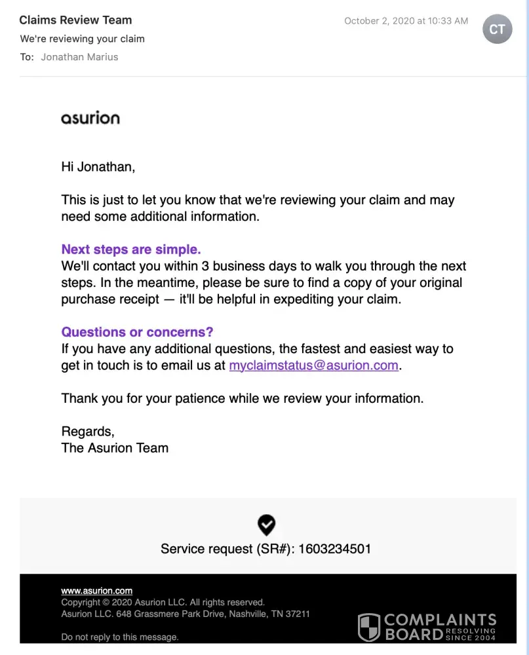Screen dimensions: 529x655
Task: Click the email subject line text
Action: (83, 39)
